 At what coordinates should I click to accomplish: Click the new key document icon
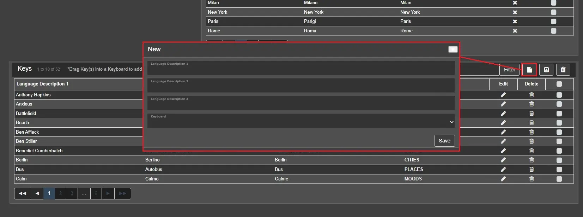[529, 70]
